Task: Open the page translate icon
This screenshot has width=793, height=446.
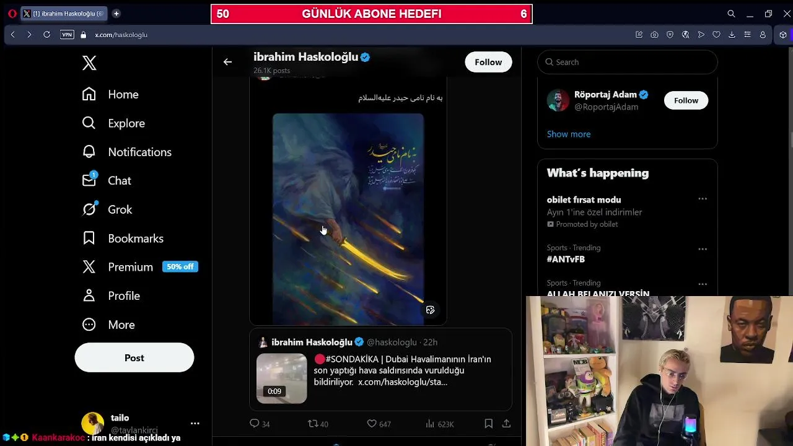Action: (x=685, y=35)
